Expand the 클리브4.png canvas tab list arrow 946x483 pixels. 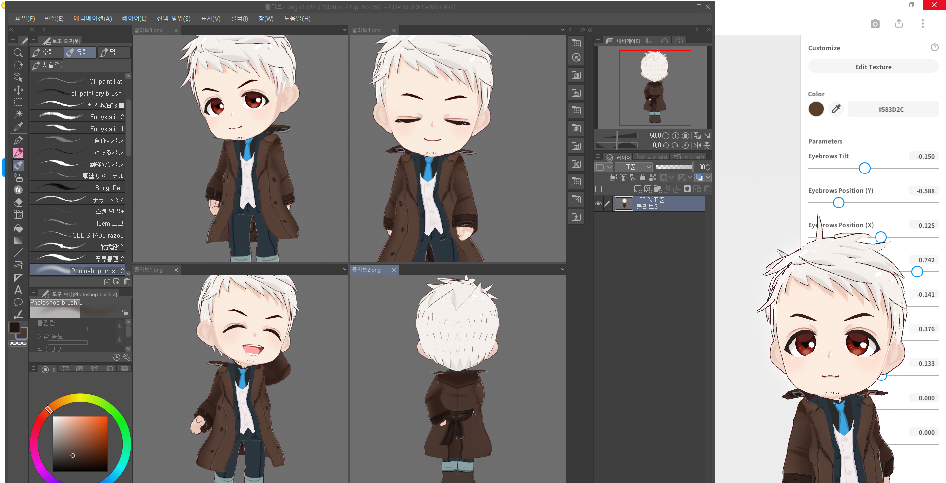pos(562,30)
